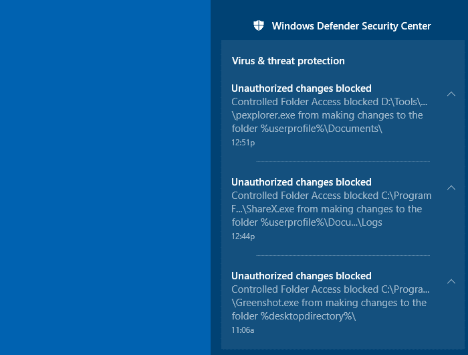468x355 pixels.
Task: Click the 11:06a notification title
Action: (302, 276)
